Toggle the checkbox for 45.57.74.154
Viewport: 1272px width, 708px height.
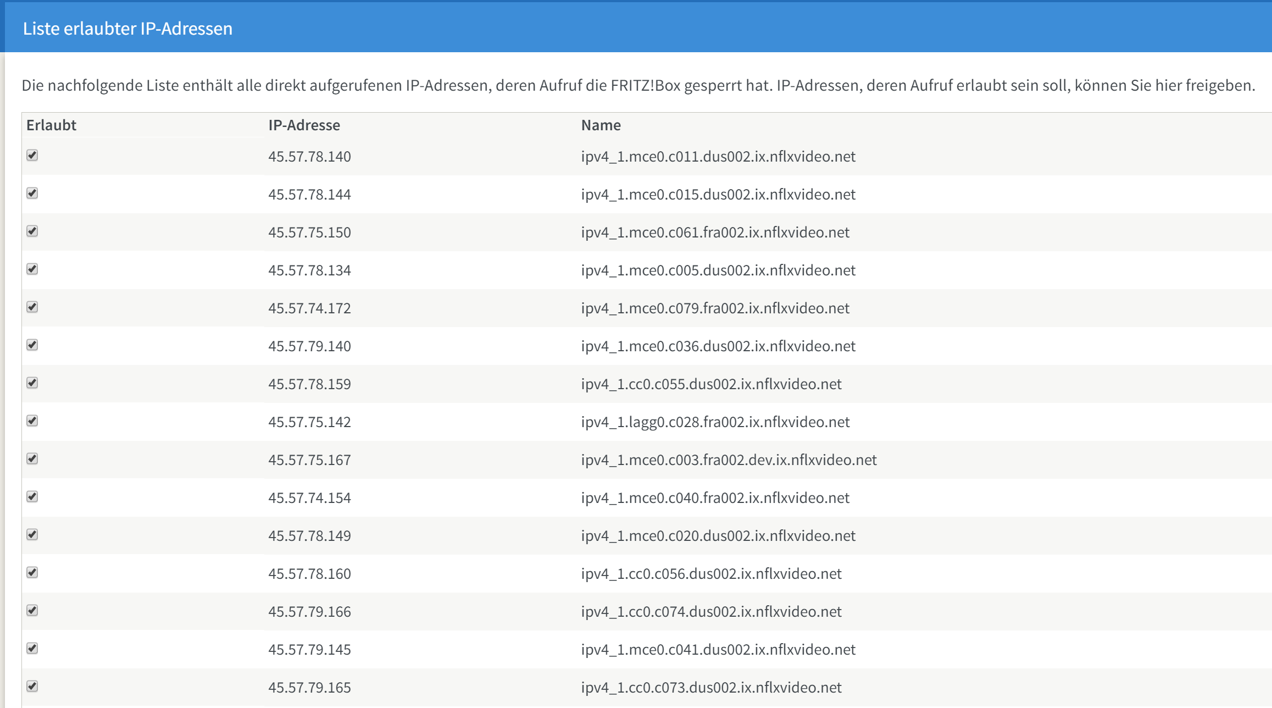(32, 497)
